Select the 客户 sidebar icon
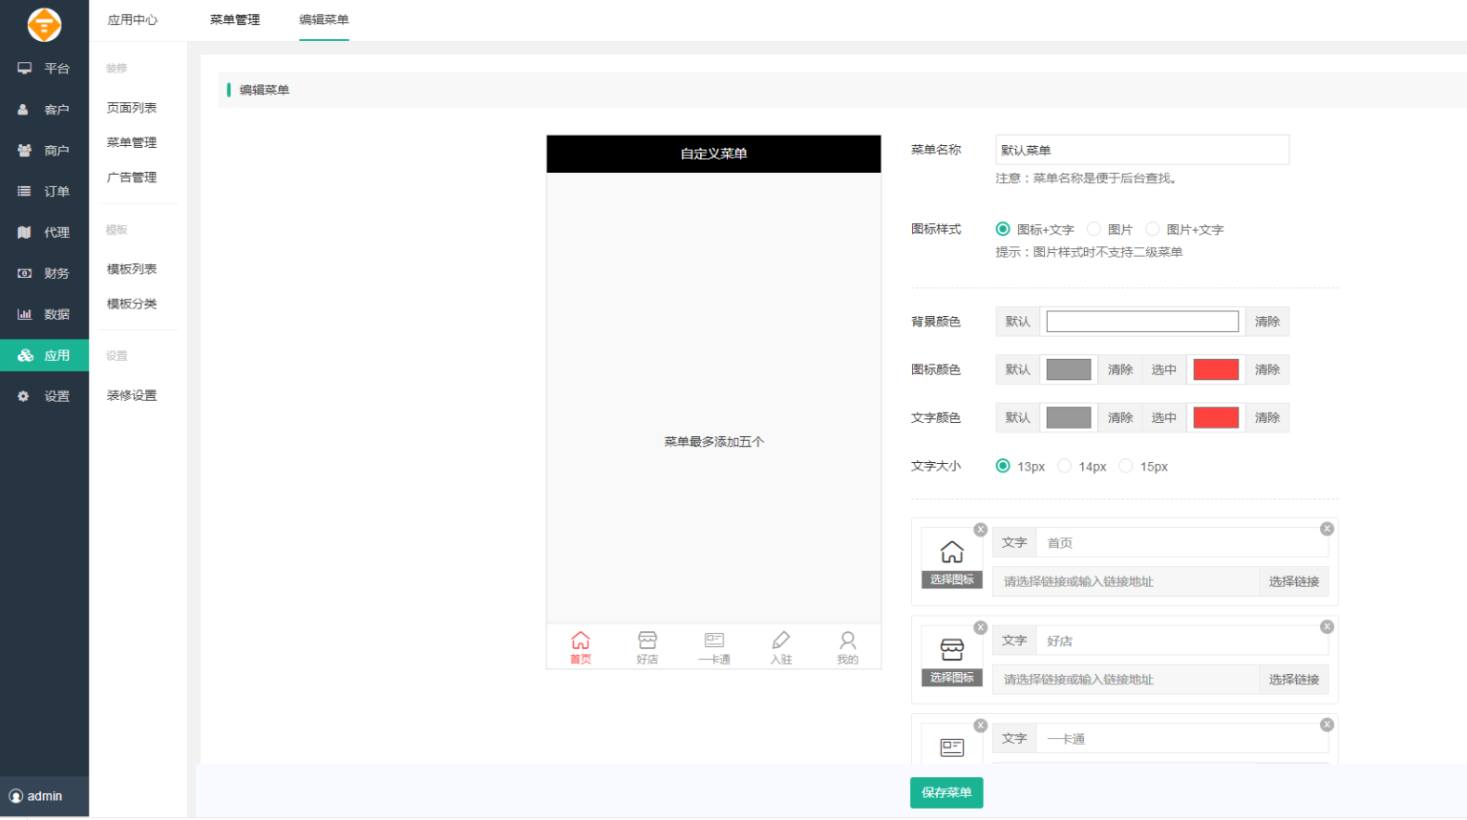This screenshot has height=820, width=1467. tap(44, 109)
